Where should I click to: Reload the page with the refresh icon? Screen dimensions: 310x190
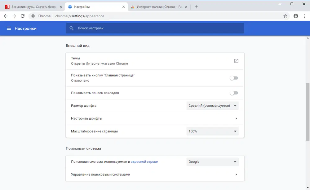pyautogui.click(x=23, y=16)
